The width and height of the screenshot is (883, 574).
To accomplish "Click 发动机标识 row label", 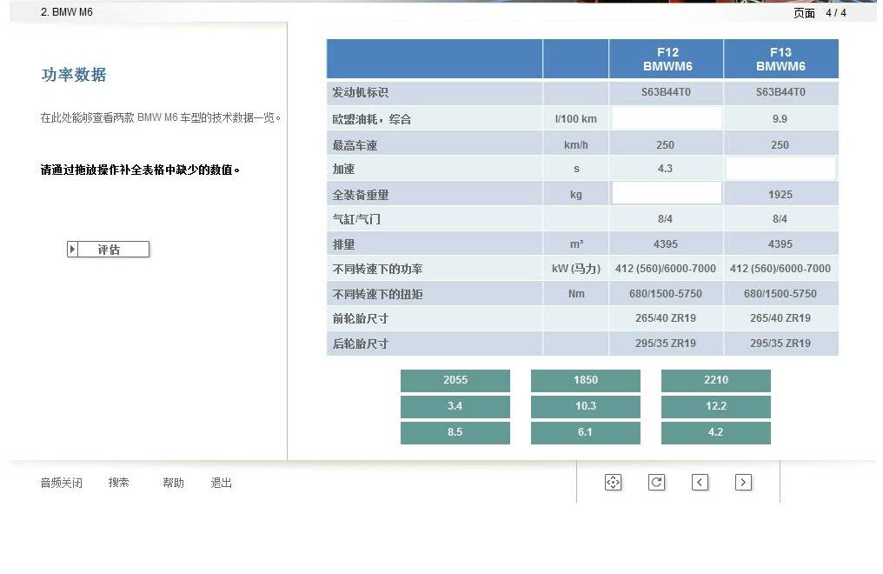I will pos(361,92).
